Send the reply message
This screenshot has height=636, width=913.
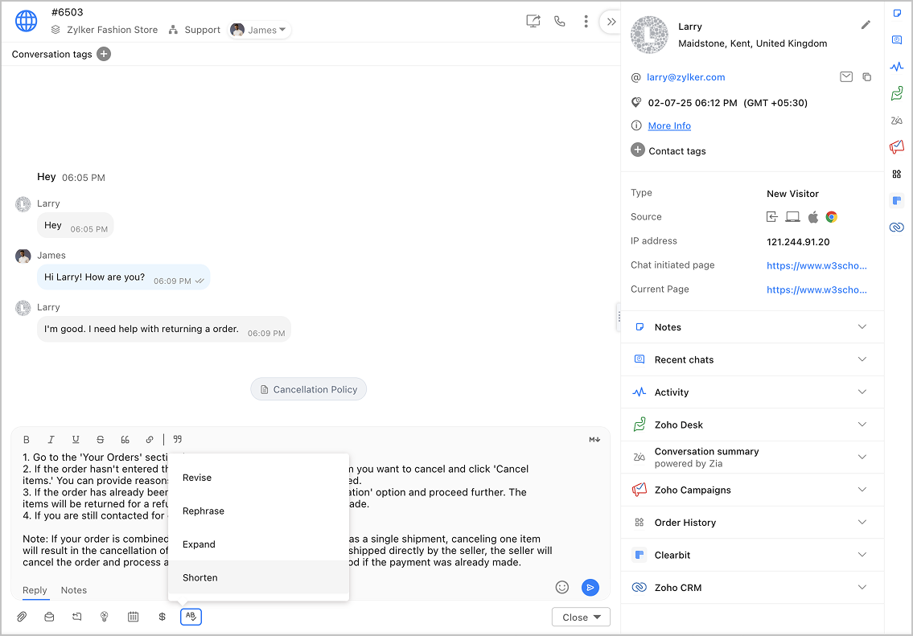tap(590, 587)
